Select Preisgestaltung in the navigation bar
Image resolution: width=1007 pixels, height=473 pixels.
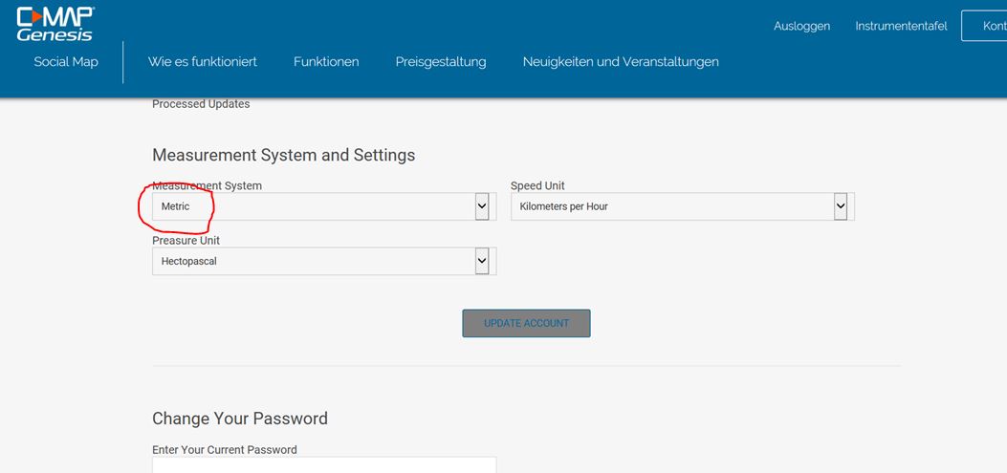click(x=441, y=62)
